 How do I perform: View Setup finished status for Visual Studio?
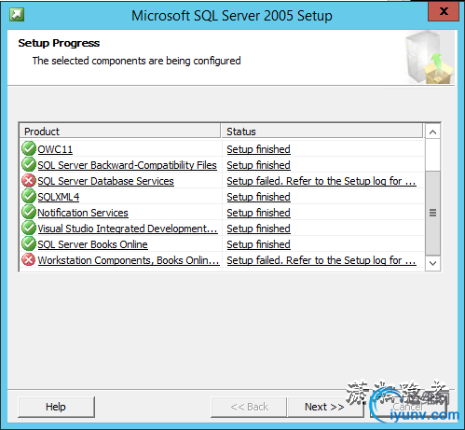point(258,229)
